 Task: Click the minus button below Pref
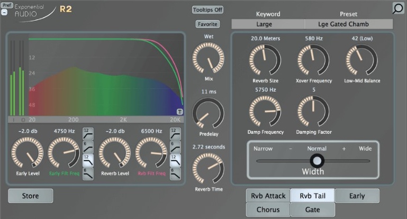coord(4,12)
